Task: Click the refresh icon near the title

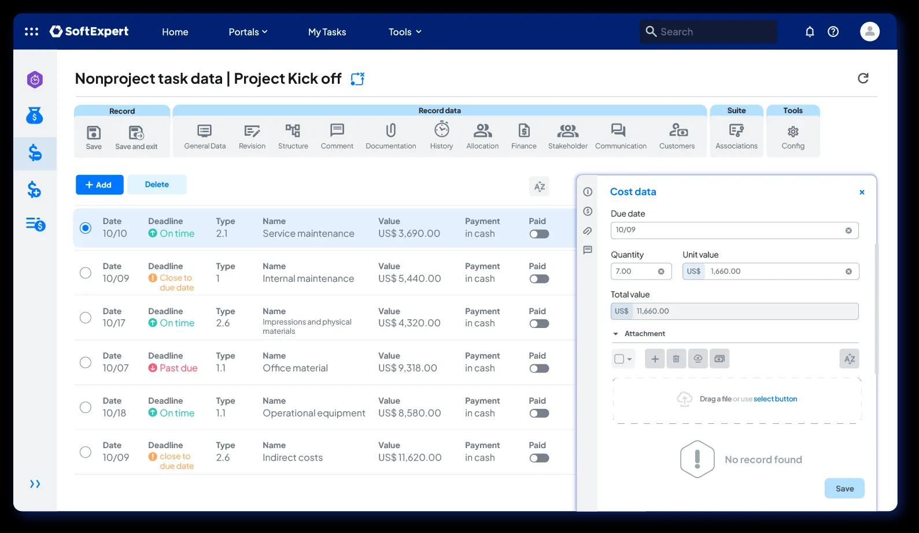Action: [863, 78]
